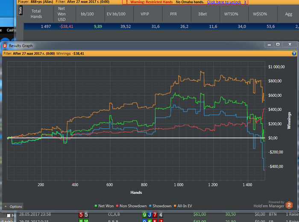Viewport: 299px width, 222px height.
Task: Click the orange filter bar showing Winnings -$38,41
Action: click(x=149, y=53)
